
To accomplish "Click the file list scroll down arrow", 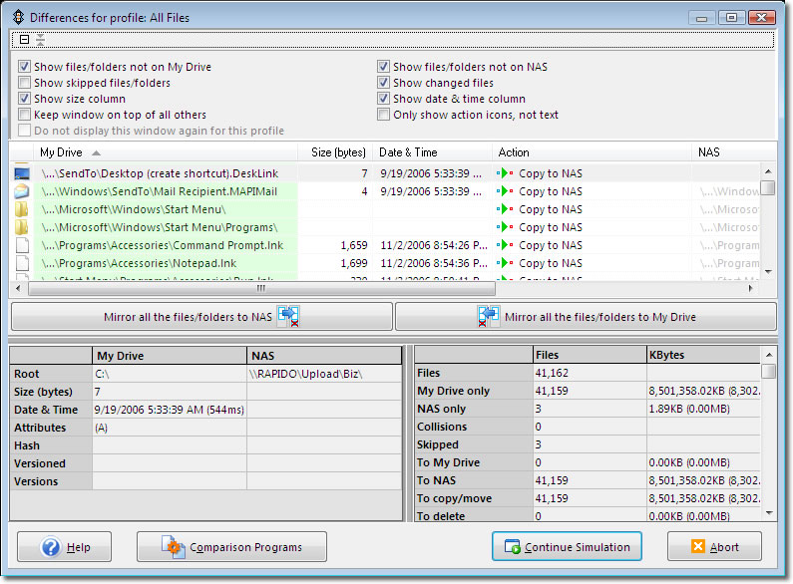I will [x=768, y=272].
